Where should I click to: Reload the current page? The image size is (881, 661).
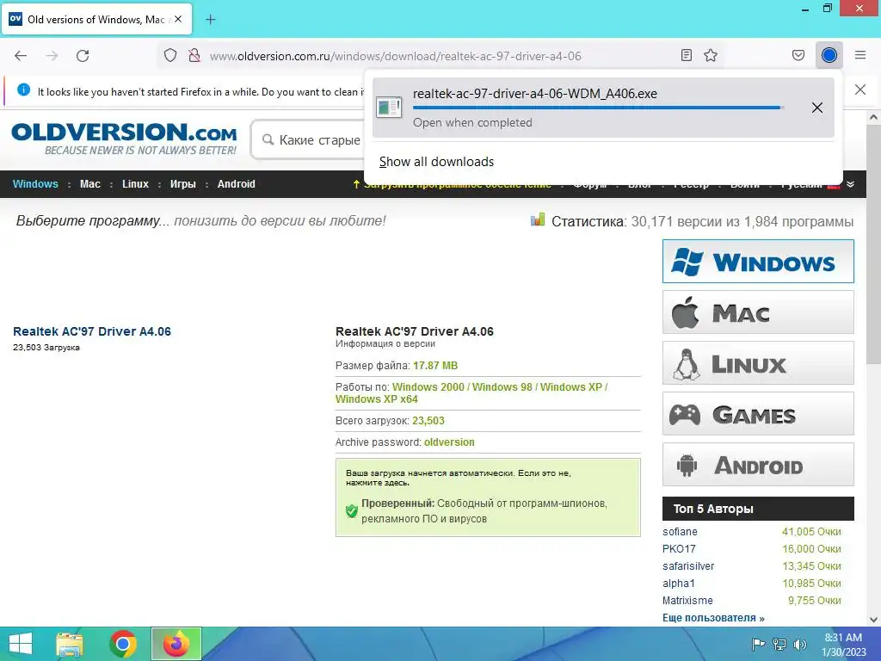(83, 56)
